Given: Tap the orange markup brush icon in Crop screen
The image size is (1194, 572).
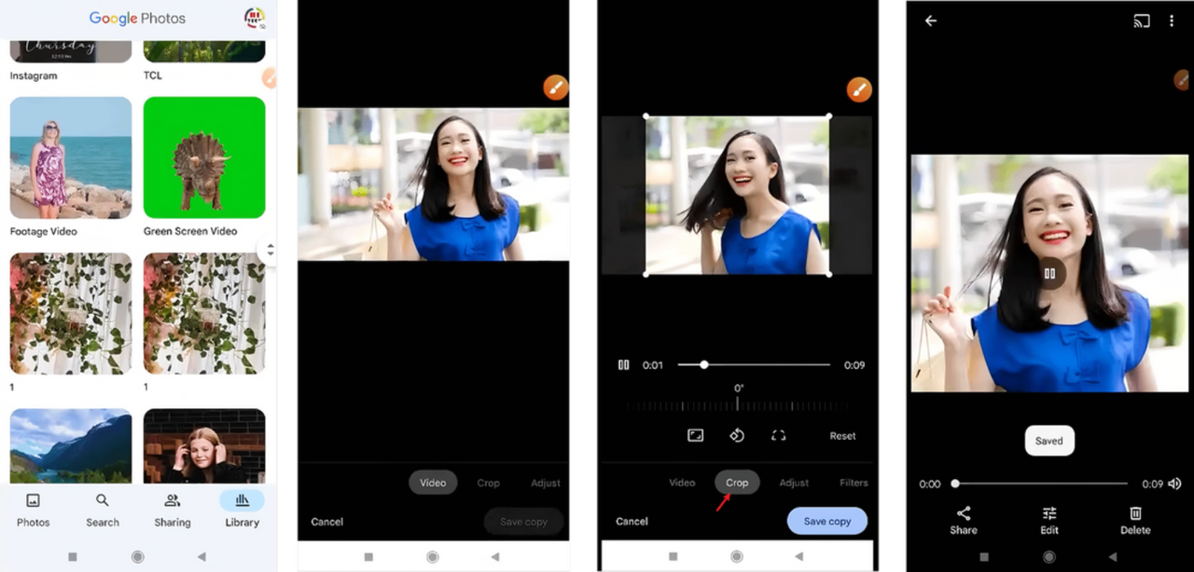Looking at the screenshot, I should coord(858,89).
